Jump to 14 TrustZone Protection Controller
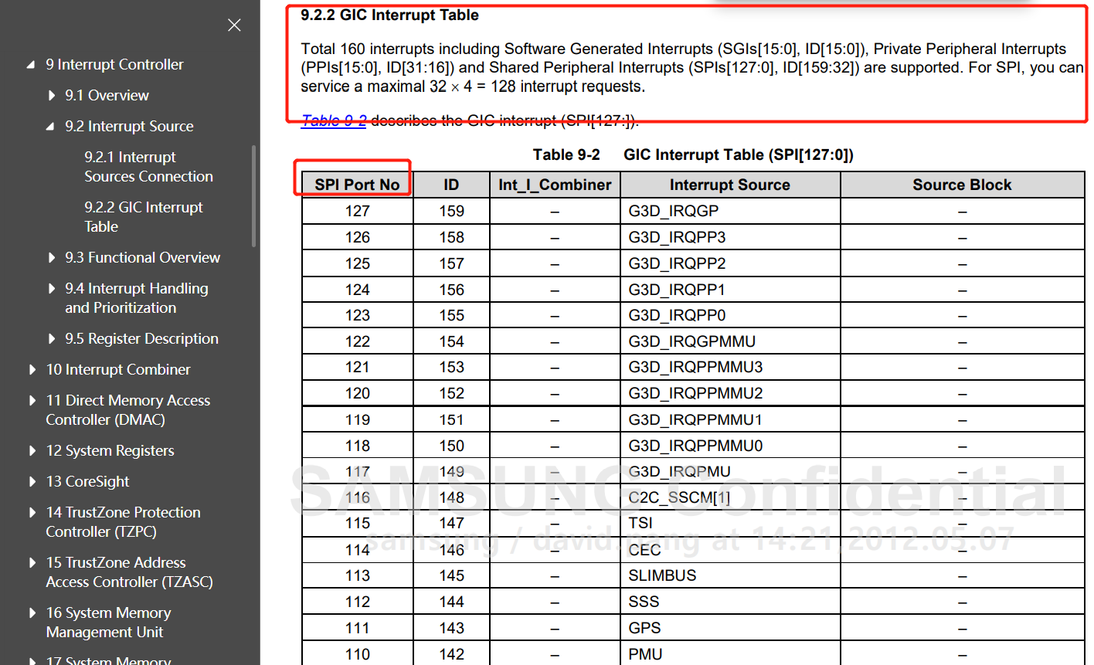1094x665 pixels. (122, 522)
